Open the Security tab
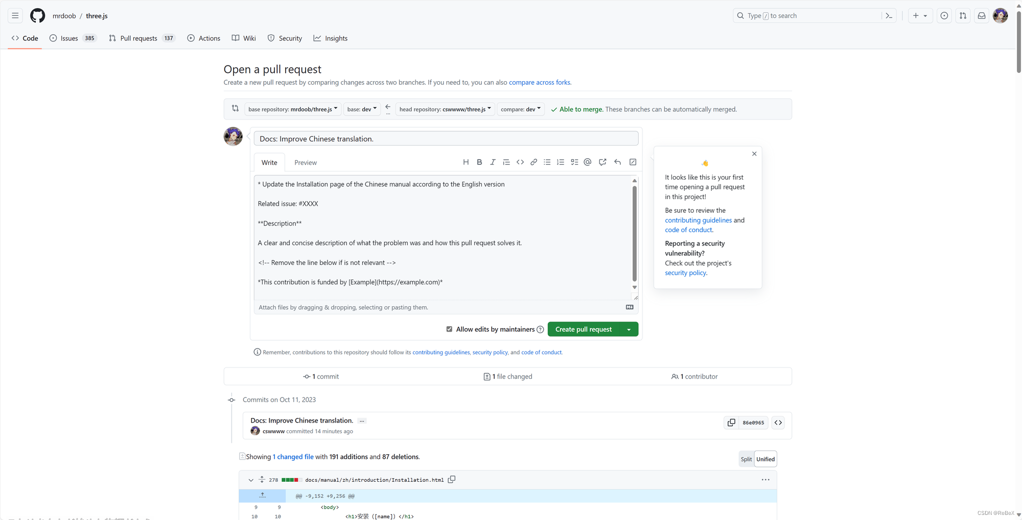Screen dimensions: 1022x520 (x=285, y=38)
